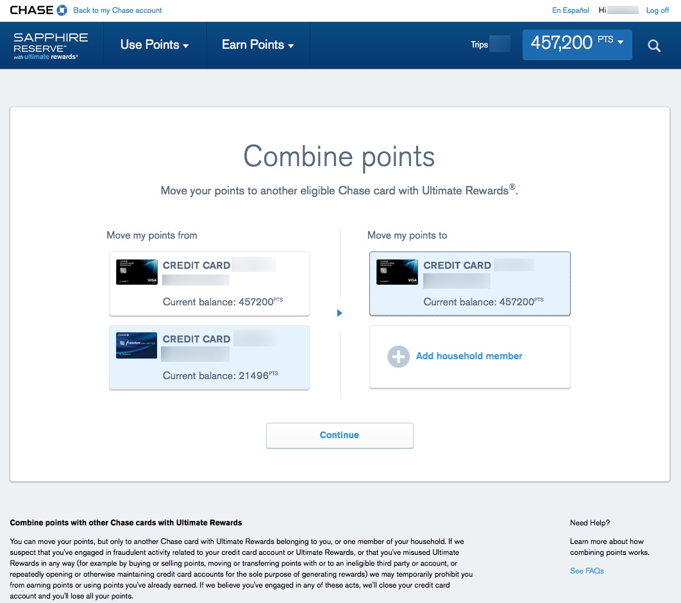
Task: Expand the Use Points menu
Action: [x=155, y=45]
